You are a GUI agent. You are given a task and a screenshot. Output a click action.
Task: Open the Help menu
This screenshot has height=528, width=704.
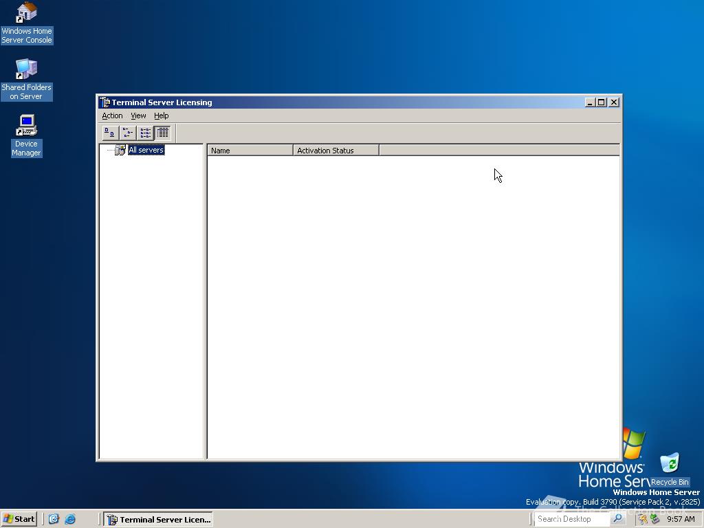click(x=161, y=115)
